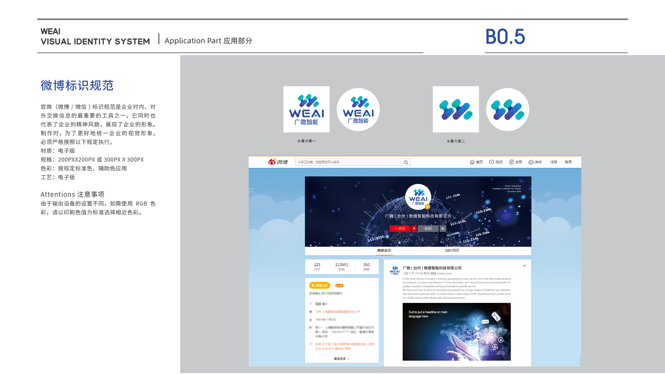This screenshot has width=665, height=374.
Task: Click the tag icon in profile card
Action: 311,344
